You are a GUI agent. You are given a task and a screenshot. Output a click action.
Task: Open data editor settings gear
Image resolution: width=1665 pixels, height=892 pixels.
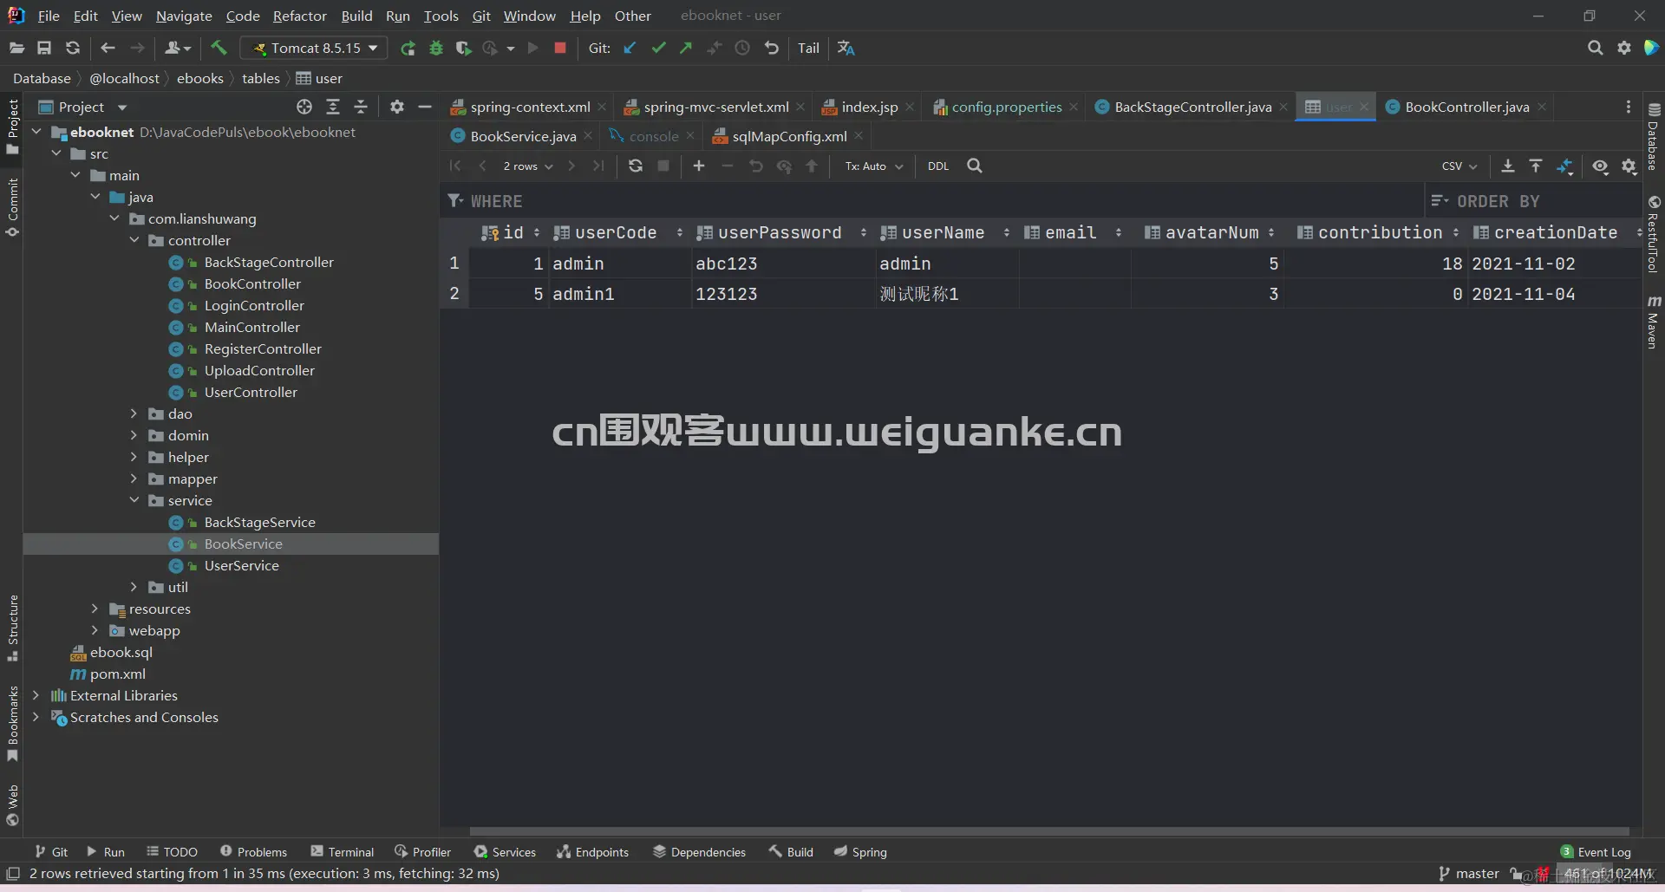coord(1629,166)
